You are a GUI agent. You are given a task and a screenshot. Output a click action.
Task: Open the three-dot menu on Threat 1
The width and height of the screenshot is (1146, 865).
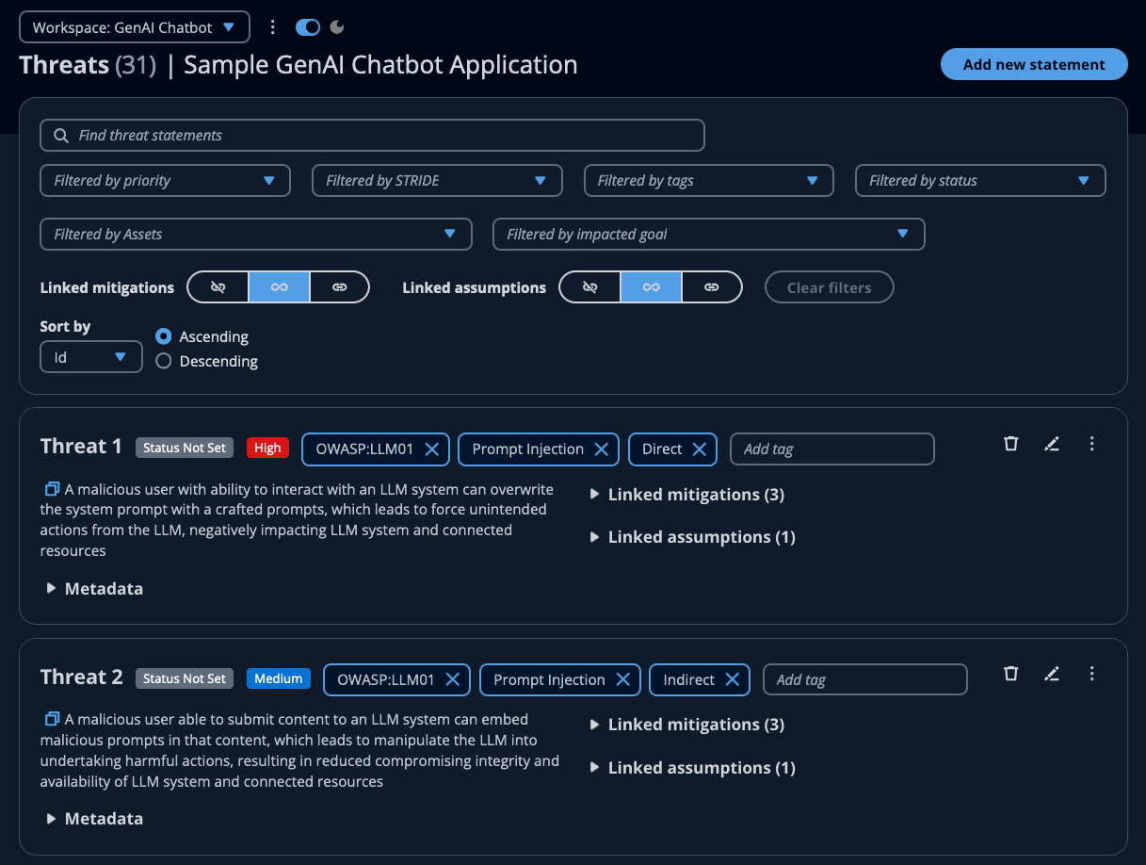1092,443
